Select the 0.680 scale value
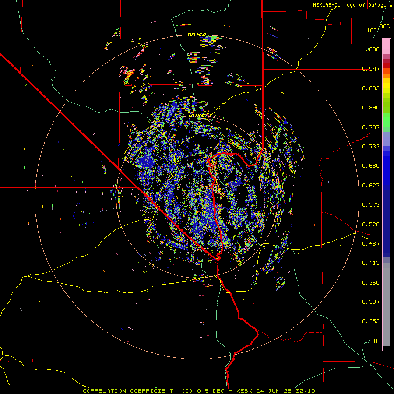The height and width of the screenshot is (394, 394). tap(371, 166)
